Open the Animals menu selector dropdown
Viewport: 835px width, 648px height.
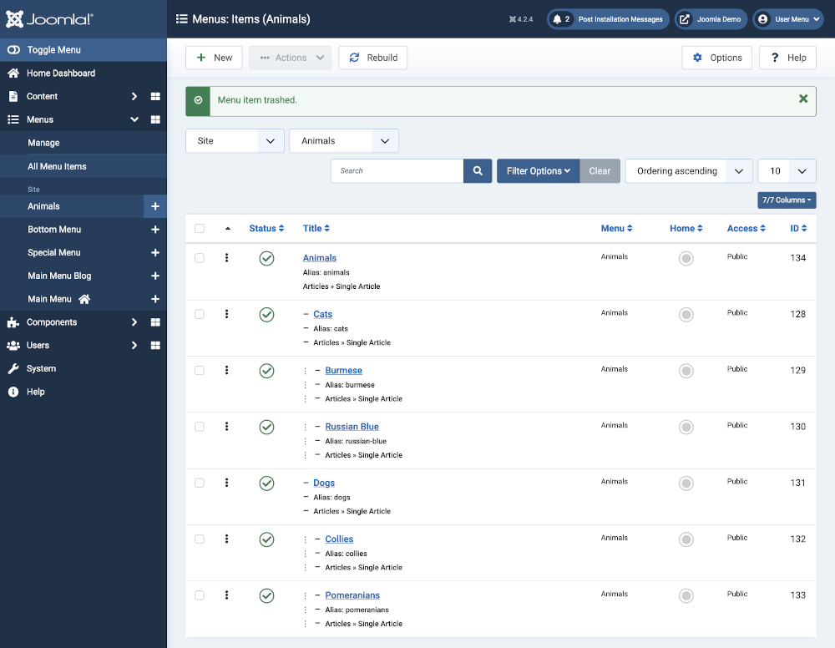[343, 141]
